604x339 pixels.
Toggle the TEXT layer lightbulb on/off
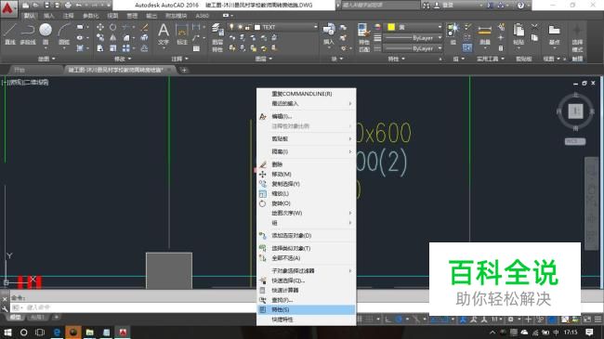click(231, 27)
